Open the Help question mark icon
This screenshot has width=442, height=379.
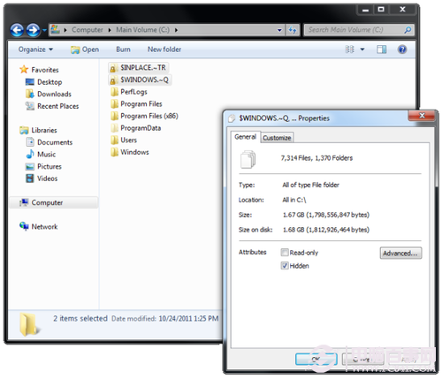[402, 49]
